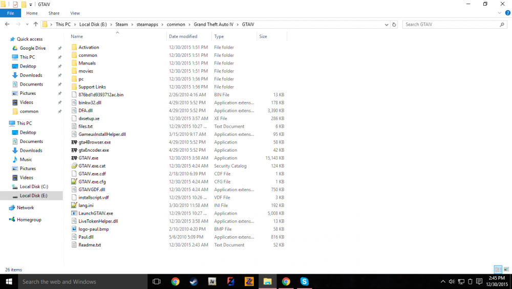Expand the ribbon with chevron arrow
Screen dimensions: 512x289
coord(499,13)
